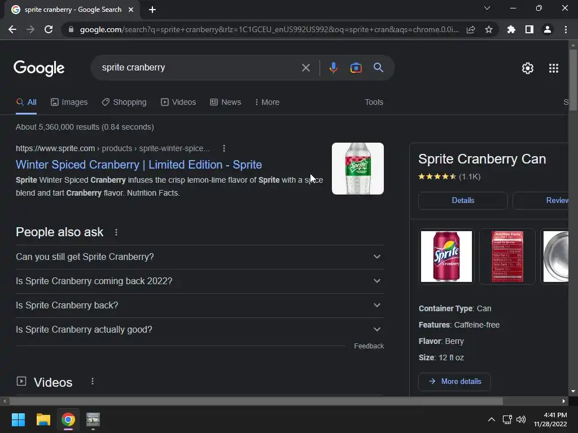Open Google quick settings gear
578x433 pixels.
(528, 68)
